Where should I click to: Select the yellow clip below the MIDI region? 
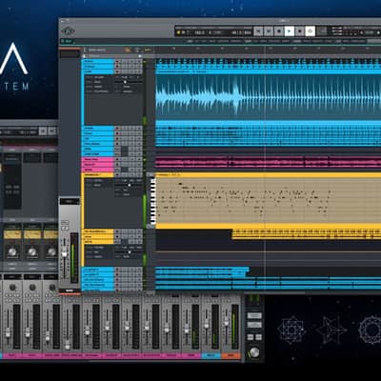click(x=307, y=234)
